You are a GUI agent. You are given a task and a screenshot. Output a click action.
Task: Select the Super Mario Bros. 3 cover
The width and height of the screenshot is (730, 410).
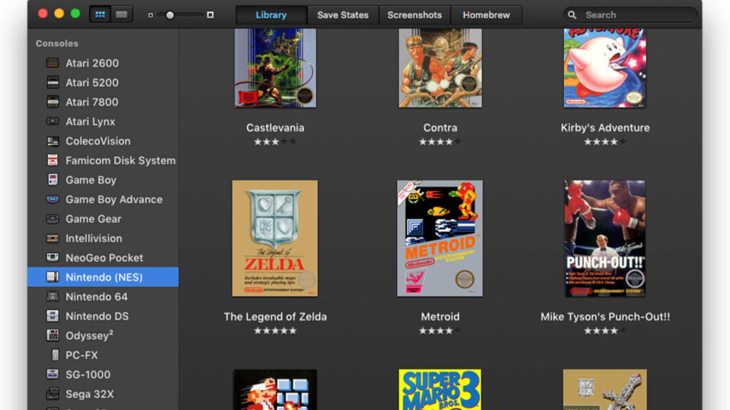[x=440, y=389]
